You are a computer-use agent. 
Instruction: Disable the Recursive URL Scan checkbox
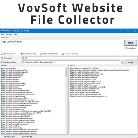click(63, 54)
